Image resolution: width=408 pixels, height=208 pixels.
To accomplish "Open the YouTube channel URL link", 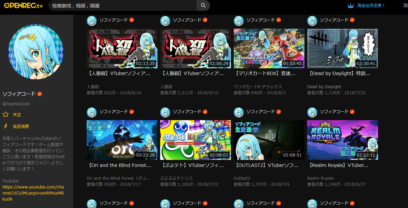I will coord(33,193).
